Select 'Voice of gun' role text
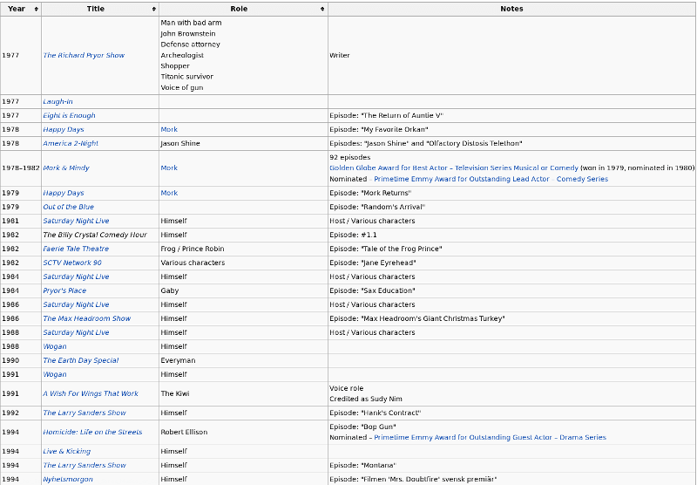This screenshot has width=697, height=485. point(182,87)
